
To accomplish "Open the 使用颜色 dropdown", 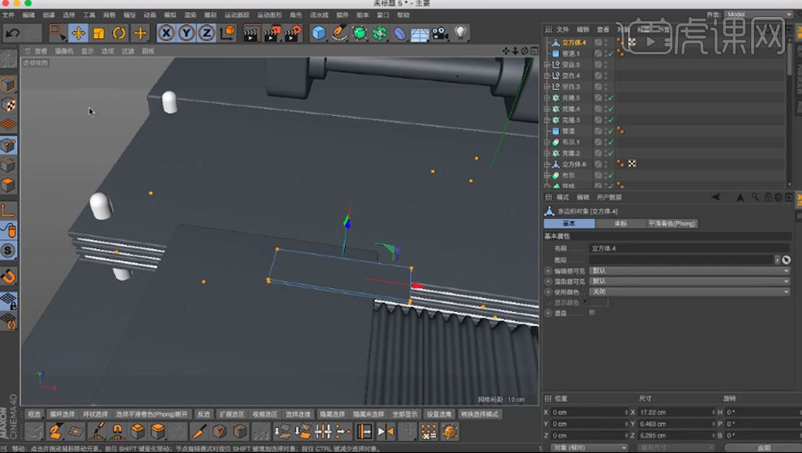I will coord(689,292).
